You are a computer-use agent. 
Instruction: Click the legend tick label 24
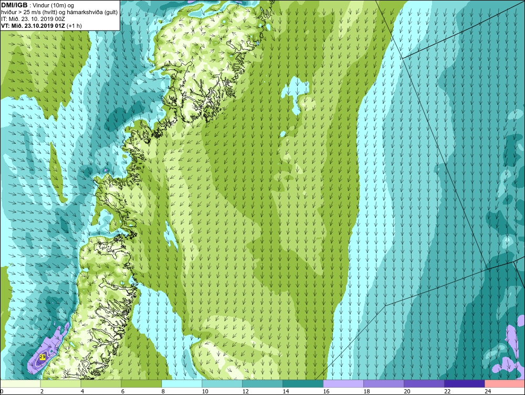pos(488,391)
